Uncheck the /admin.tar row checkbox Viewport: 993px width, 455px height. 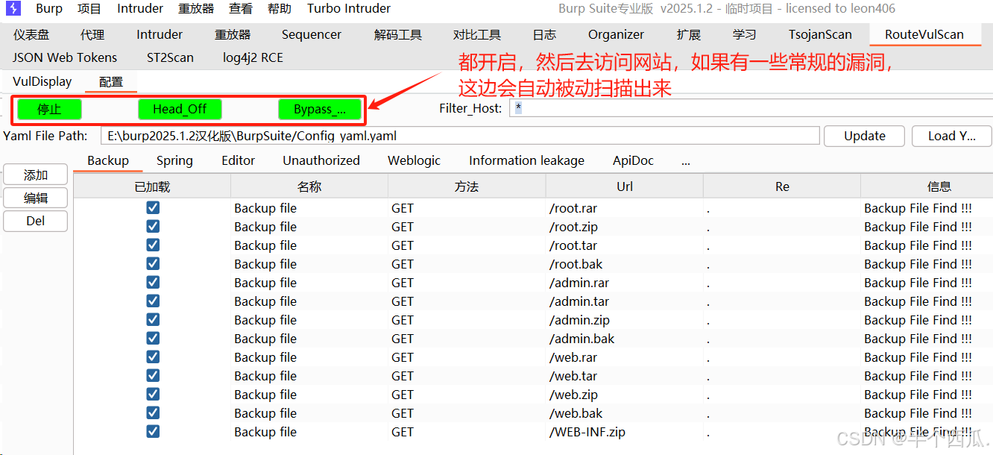(153, 301)
